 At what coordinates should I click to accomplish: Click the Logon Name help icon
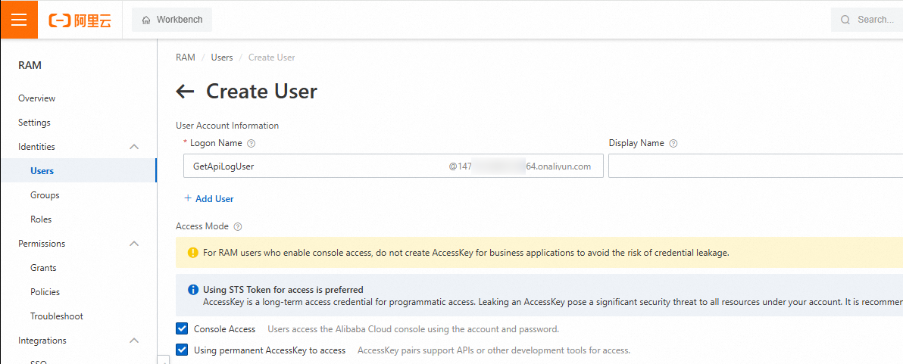(252, 144)
